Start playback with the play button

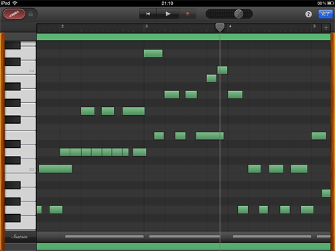pyautogui.click(x=168, y=14)
